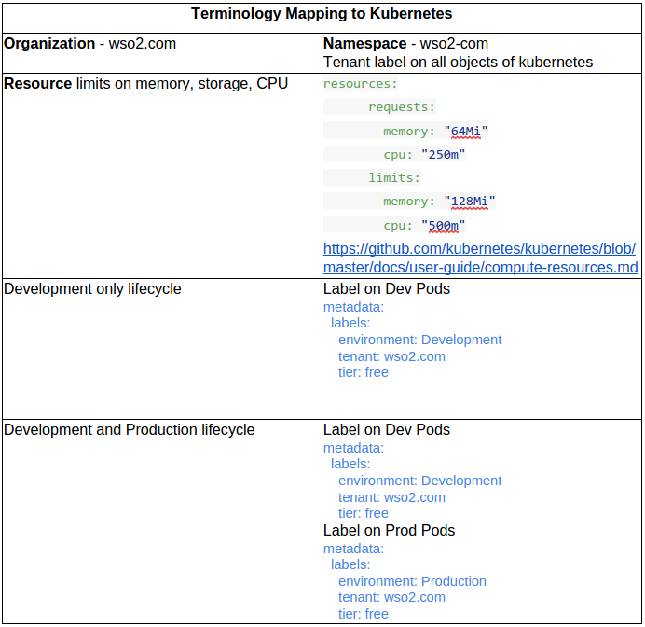The height and width of the screenshot is (627, 645).
Task: Click the "requests:" code line
Action: click(x=402, y=107)
